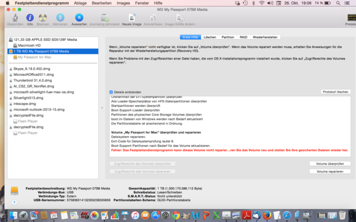Screen dimensions: 356x222
Task: Click the Journaling aktivieren toolbar icon
Action: [104, 17]
